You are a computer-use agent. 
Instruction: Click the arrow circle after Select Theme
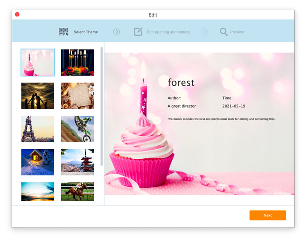point(117,32)
